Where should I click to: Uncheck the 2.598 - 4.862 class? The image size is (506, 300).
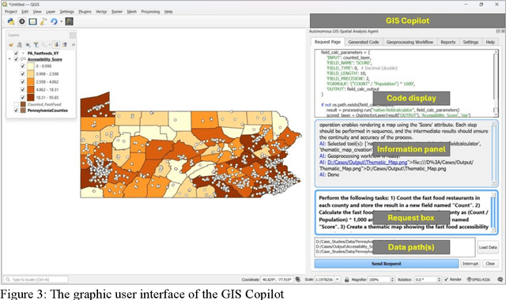(x=23, y=82)
